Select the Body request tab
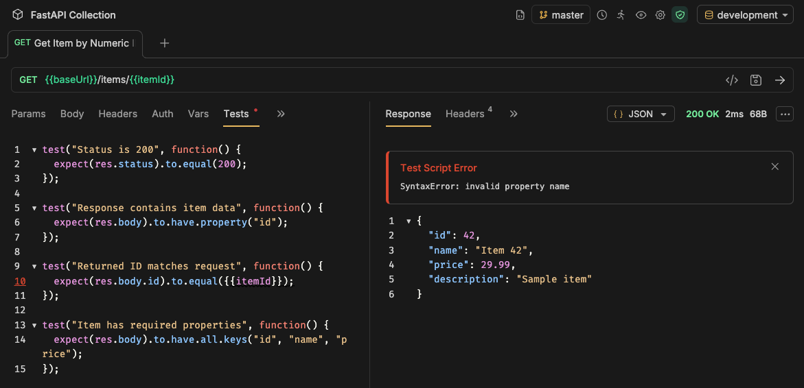 pyautogui.click(x=72, y=114)
